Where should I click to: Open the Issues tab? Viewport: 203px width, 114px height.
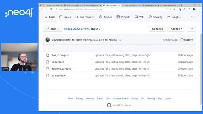pyautogui.click(x=65, y=17)
